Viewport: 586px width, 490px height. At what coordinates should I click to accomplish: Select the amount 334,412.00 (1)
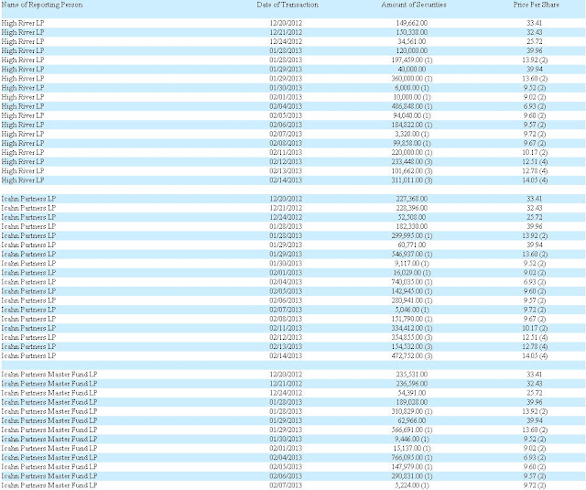tap(412, 329)
